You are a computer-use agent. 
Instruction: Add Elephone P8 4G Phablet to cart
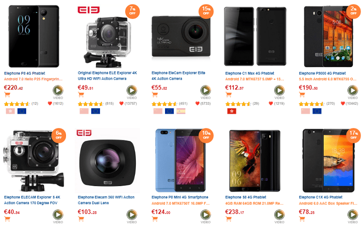(7, 95)
